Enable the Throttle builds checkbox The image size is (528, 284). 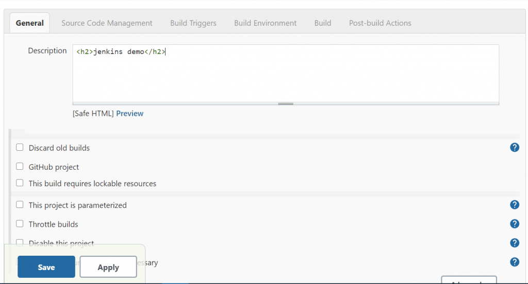20,224
